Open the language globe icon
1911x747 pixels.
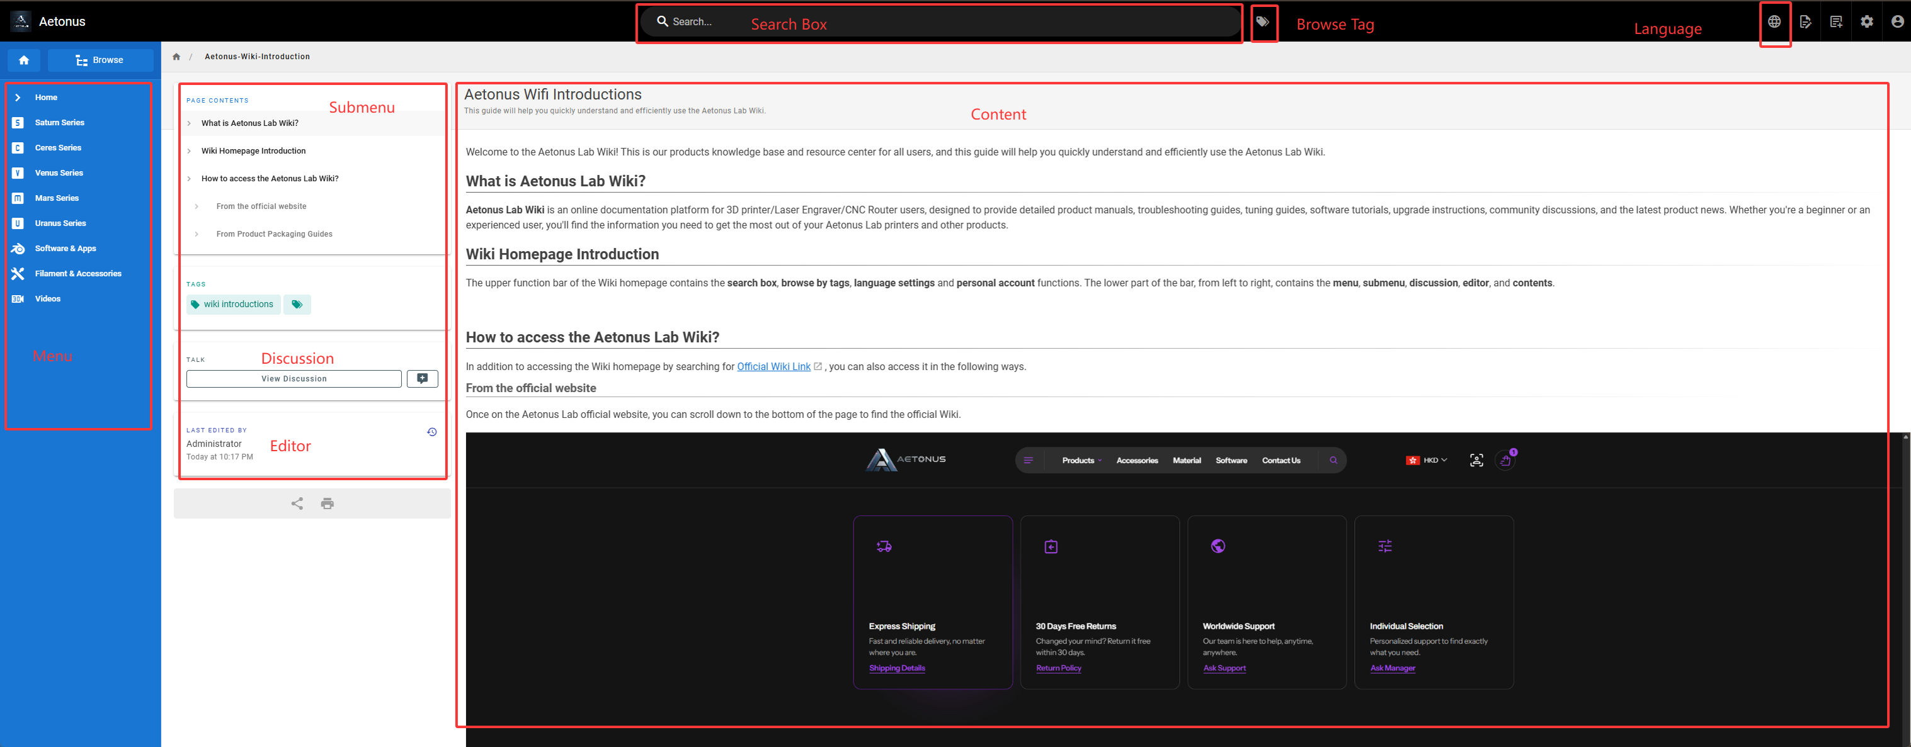click(1774, 21)
